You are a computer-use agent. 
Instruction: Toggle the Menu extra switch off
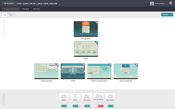click(65, 106)
